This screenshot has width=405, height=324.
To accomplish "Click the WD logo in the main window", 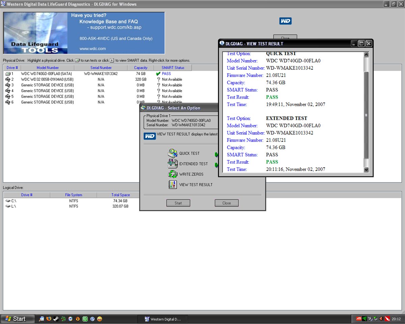I will pos(285,21).
